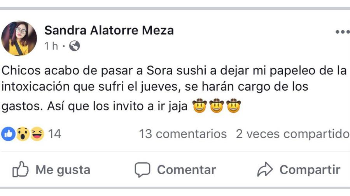Click the thumbs-up outline icon
The image size is (350, 196).
[x=20, y=170]
